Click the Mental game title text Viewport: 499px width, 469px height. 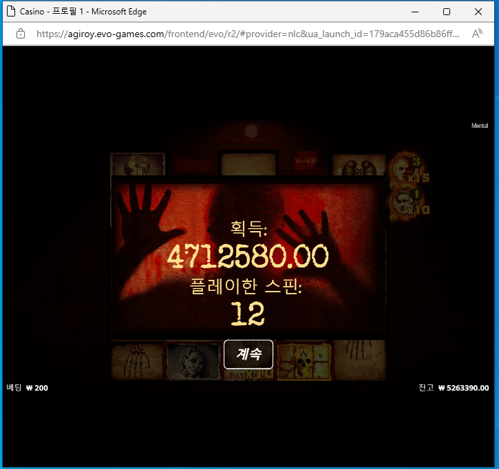[480, 126]
